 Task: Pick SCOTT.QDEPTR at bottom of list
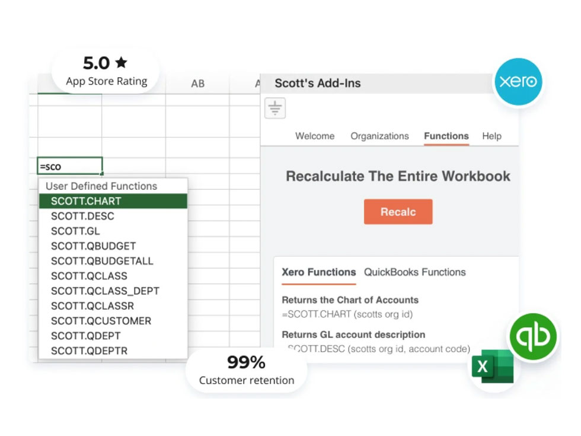click(x=89, y=351)
